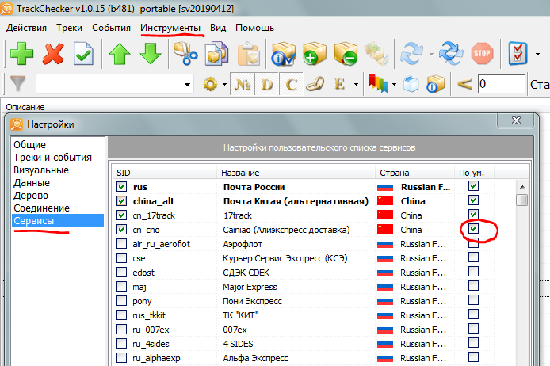Move track down with green down arrow
Viewport: 550px width, 366px height.
150,54
